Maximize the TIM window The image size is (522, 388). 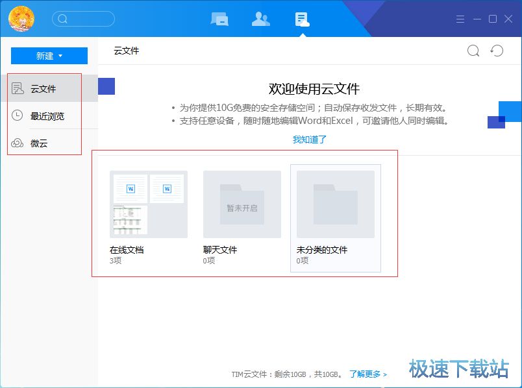(x=493, y=19)
